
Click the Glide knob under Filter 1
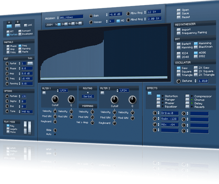click(55, 130)
